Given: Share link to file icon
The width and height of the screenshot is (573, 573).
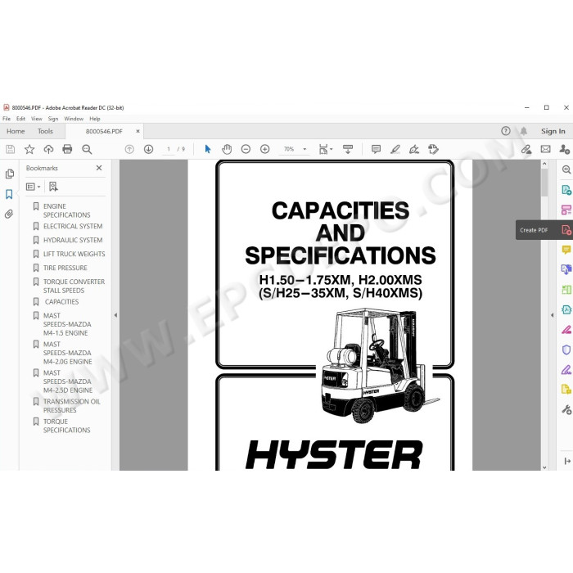Looking at the screenshot, I should pos(526,149).
